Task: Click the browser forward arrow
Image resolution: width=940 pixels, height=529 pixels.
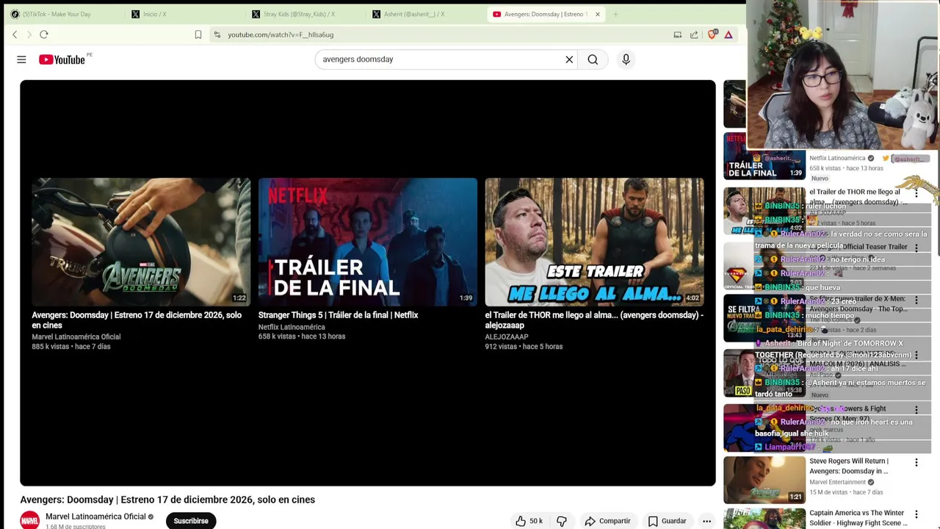Action: [x=29, y=35]
